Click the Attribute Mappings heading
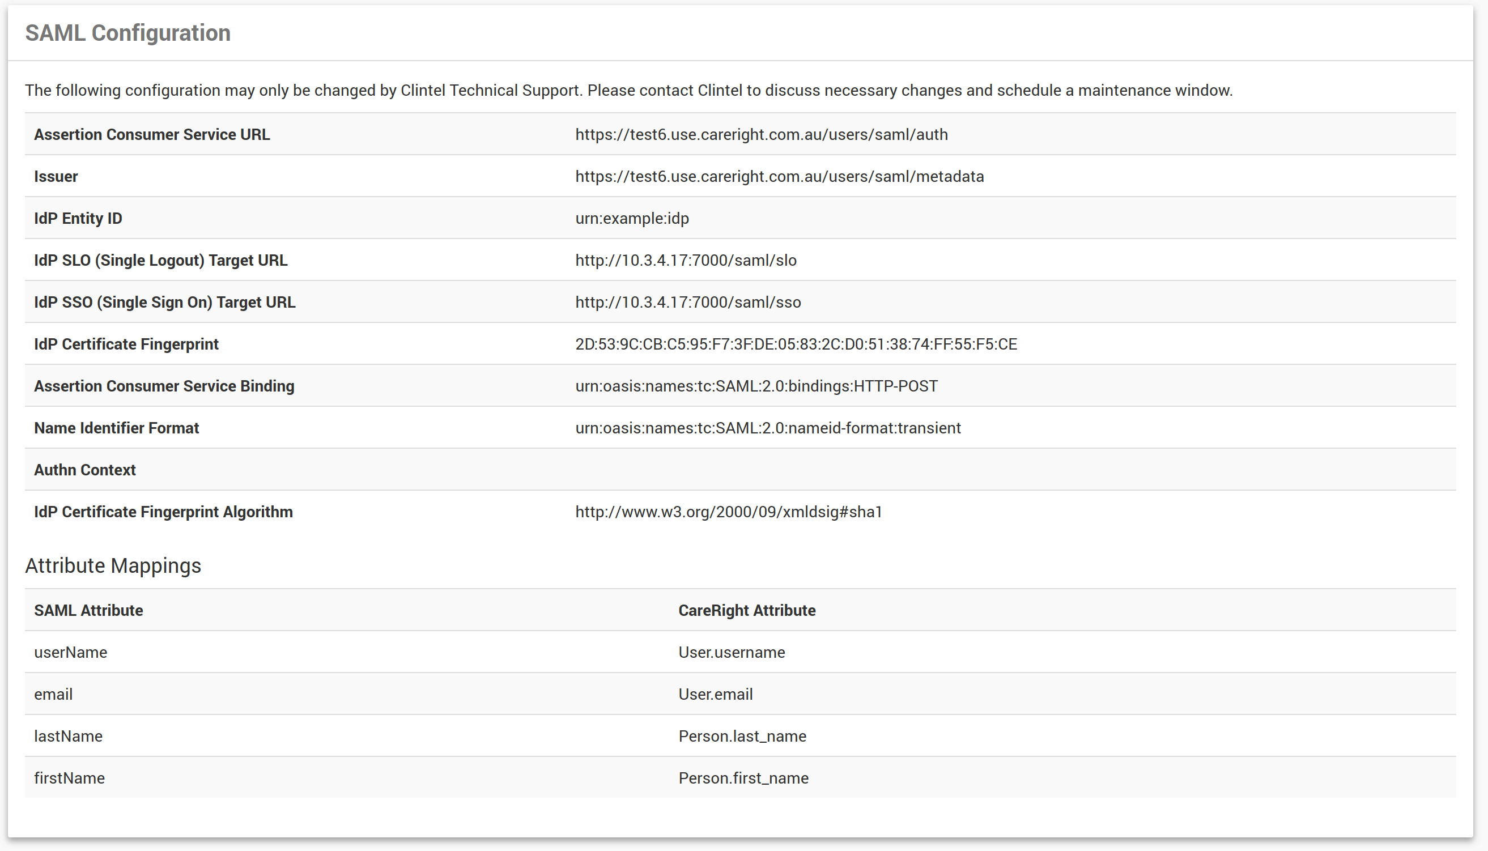Screen dimensions: 1488x851 113,566
